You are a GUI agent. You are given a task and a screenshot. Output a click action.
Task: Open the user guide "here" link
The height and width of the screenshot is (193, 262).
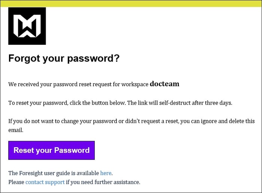click(106, 173)
